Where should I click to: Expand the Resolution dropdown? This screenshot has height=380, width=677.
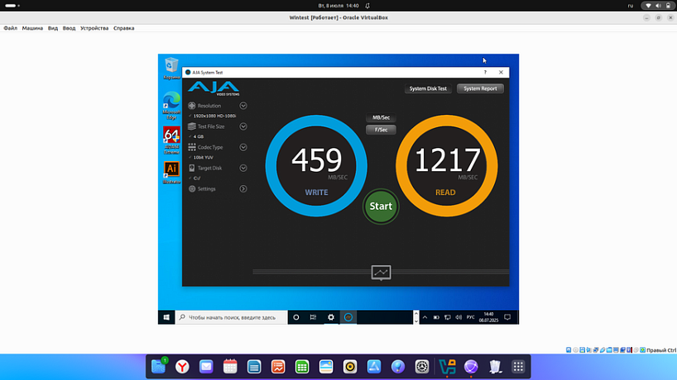click(243, 106)
